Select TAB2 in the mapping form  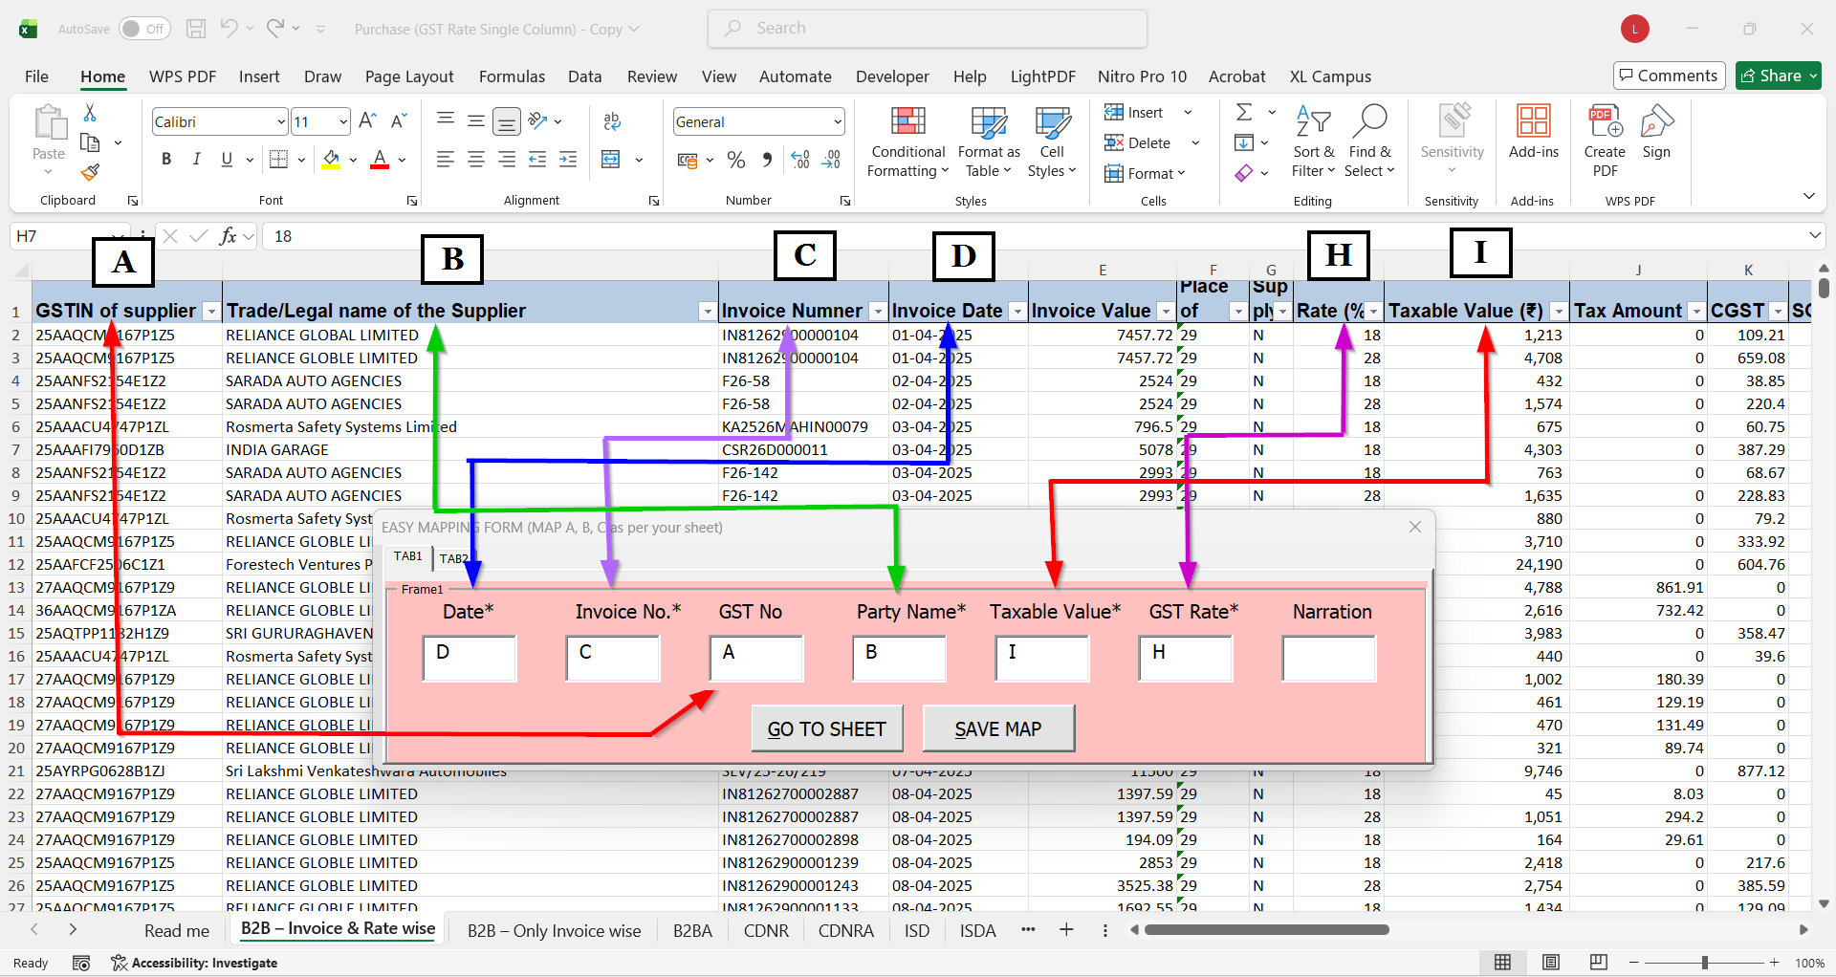[453, 558]
